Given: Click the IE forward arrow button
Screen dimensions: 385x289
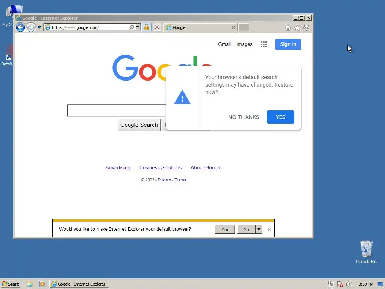Looking at the screenshot, I should click(x=31, y=27).
